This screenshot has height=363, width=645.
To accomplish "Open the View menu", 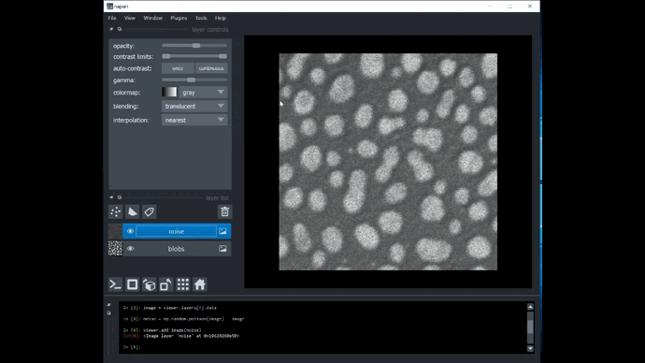I will 130,18.
